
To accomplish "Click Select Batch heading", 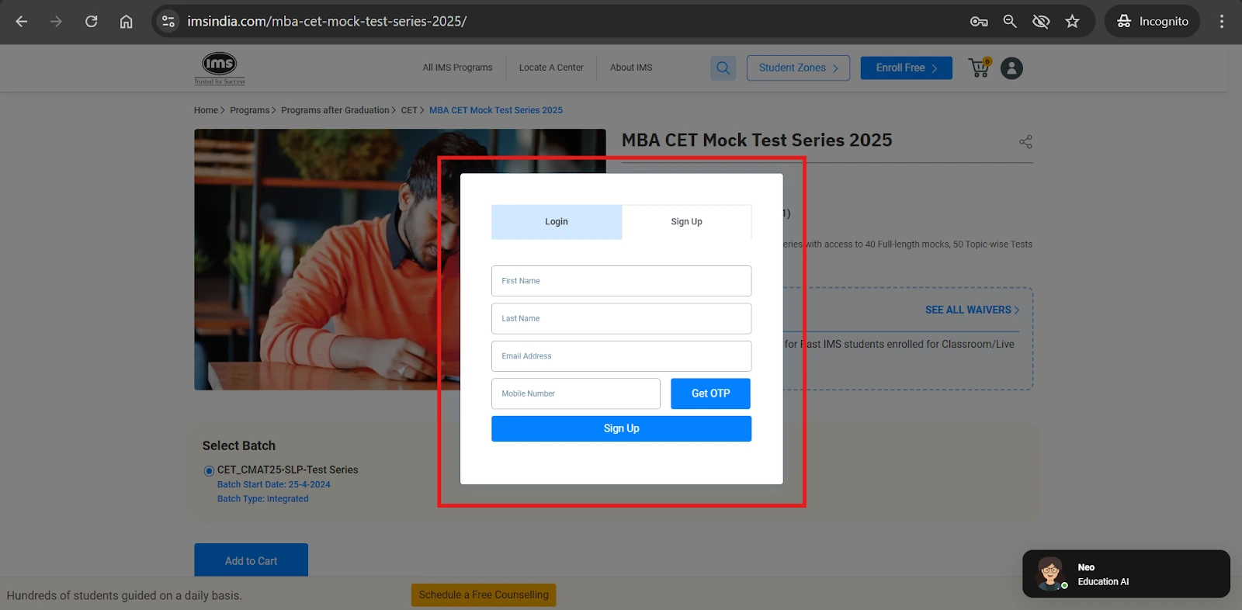I will 239,445.
